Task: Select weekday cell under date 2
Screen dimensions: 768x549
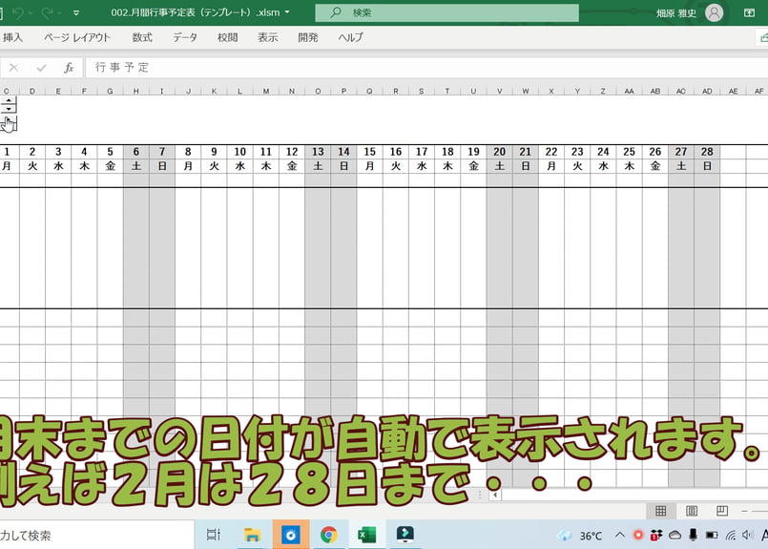Action: point(32,166)
